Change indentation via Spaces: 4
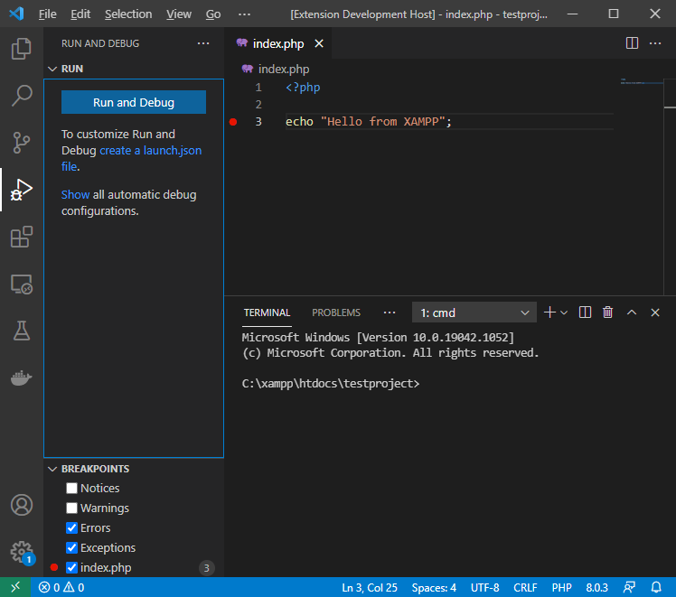Screen dimensions: 676x597 tap(434, 587)
